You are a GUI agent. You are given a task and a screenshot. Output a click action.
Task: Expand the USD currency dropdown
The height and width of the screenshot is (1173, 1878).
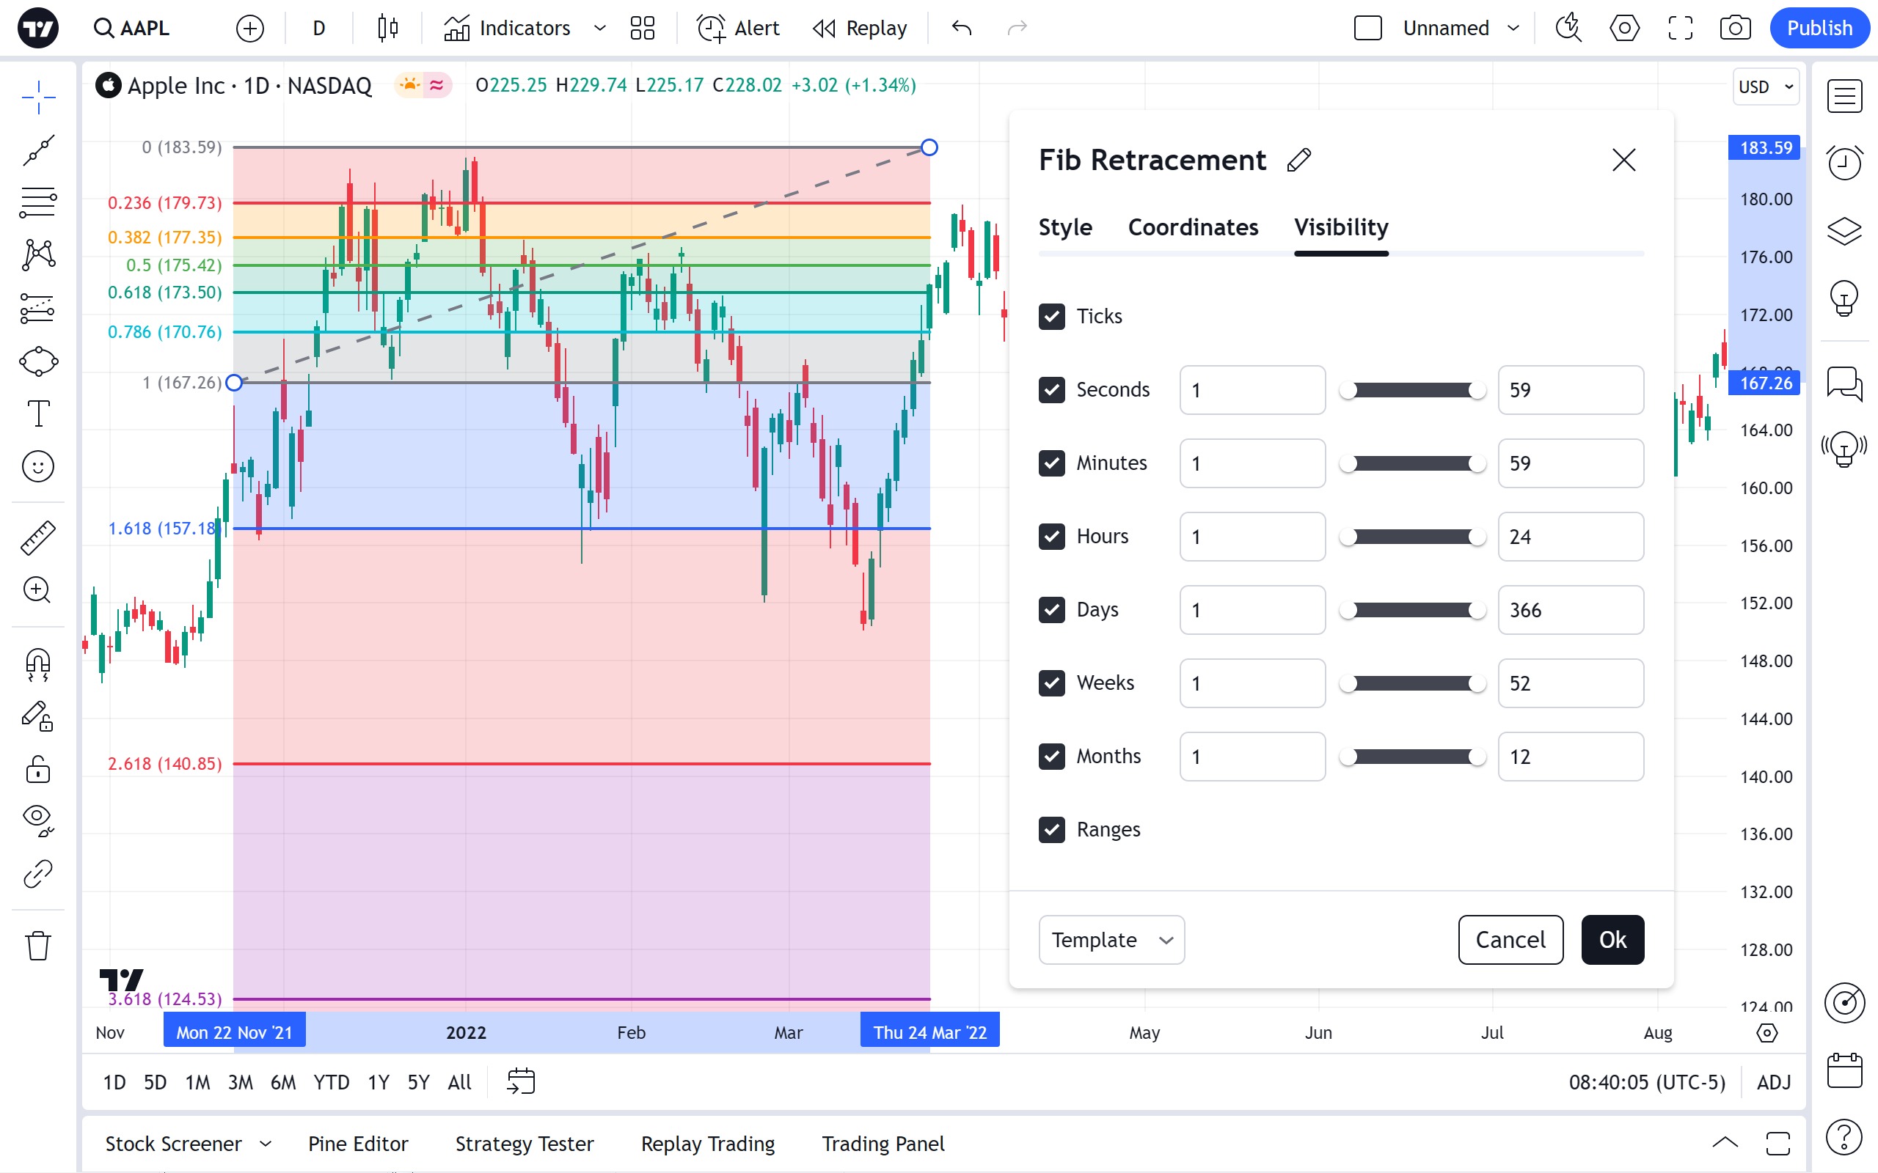tap(1766, 87)
